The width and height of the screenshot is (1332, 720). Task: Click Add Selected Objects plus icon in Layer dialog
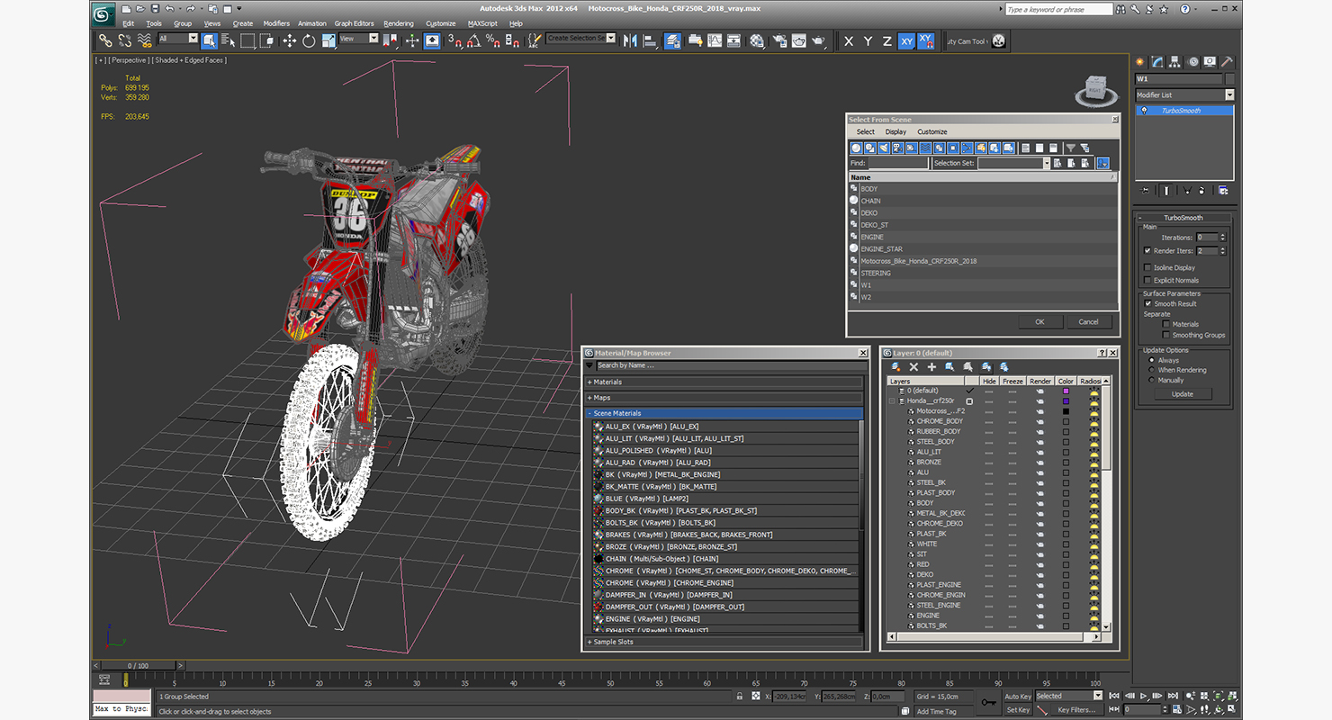click(931, 367)
